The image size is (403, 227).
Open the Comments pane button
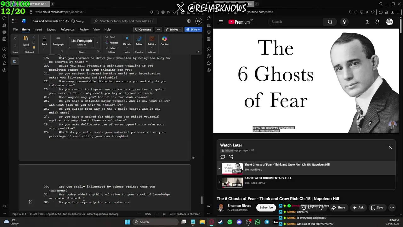click(x=143, y=29)
